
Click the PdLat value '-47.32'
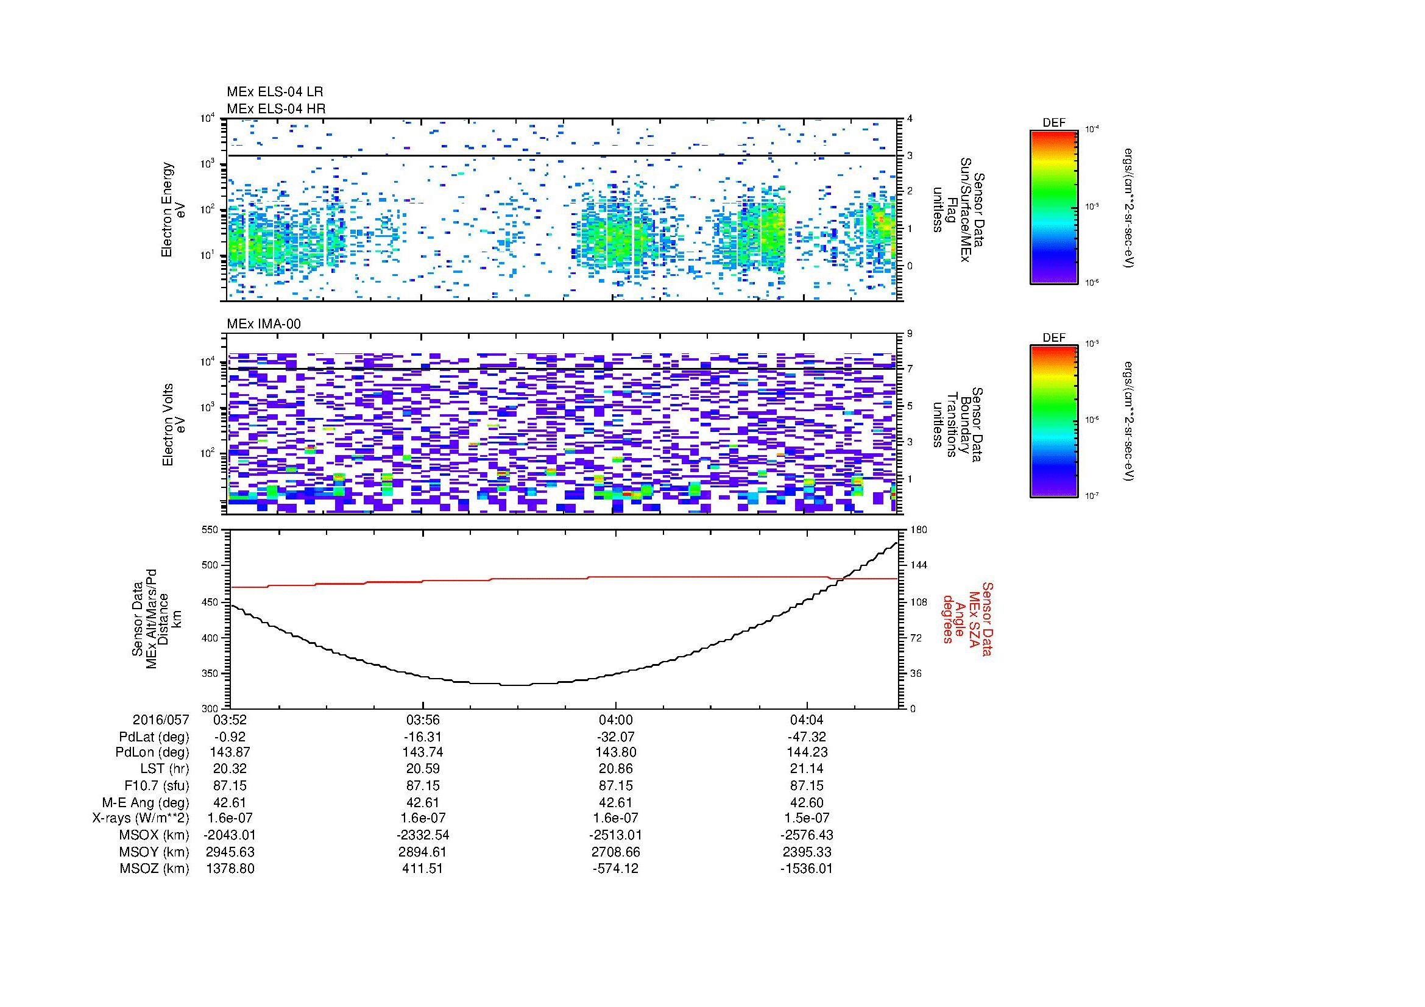pyautogui.click(x=807, y=737)
